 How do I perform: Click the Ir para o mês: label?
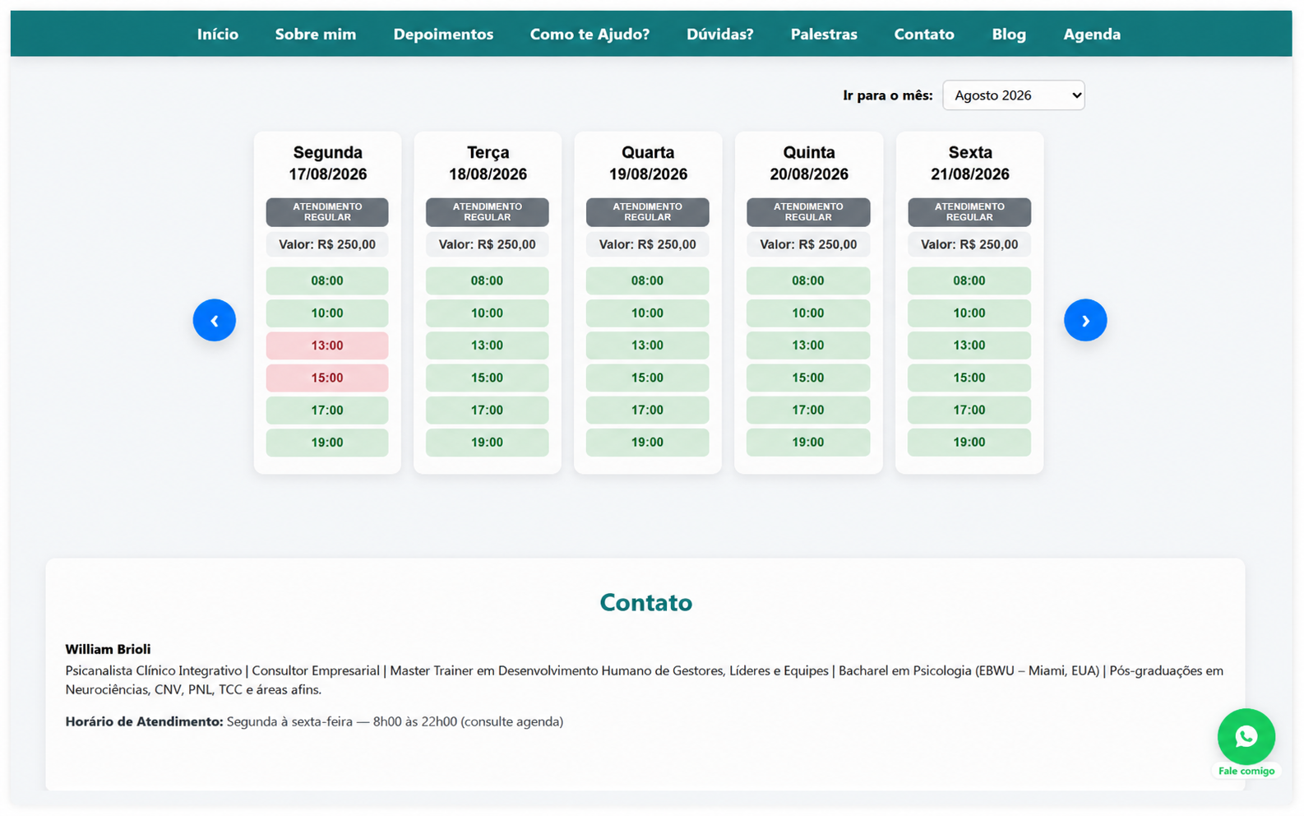[x=887, y=95]
